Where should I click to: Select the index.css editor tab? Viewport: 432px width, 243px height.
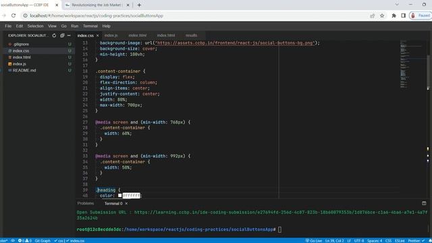(86, 36)
